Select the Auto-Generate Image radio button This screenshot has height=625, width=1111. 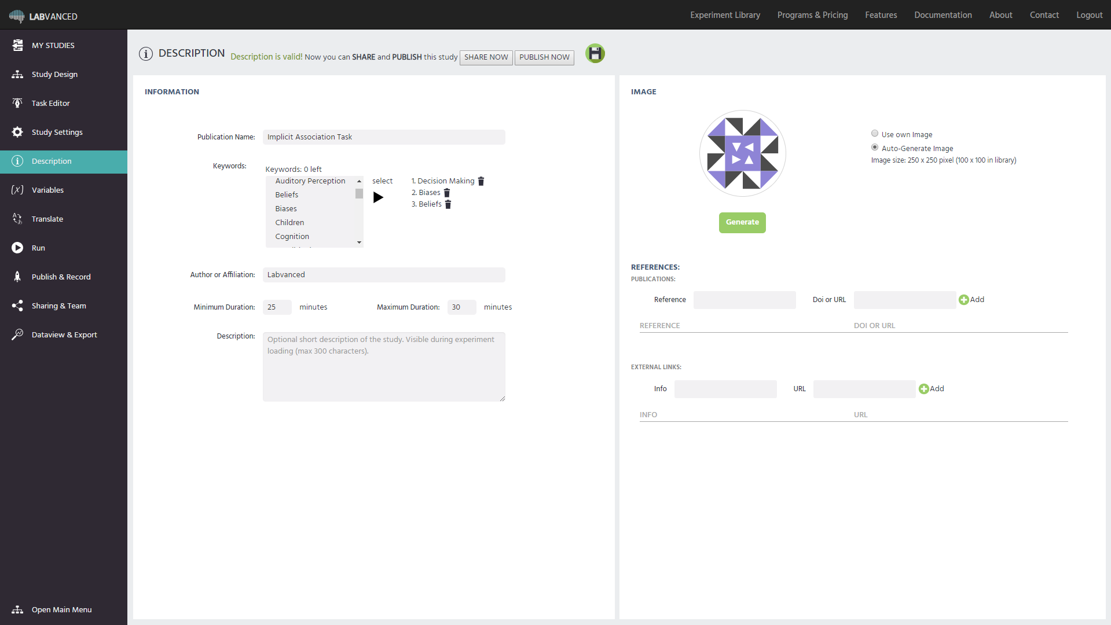[875, 147]
